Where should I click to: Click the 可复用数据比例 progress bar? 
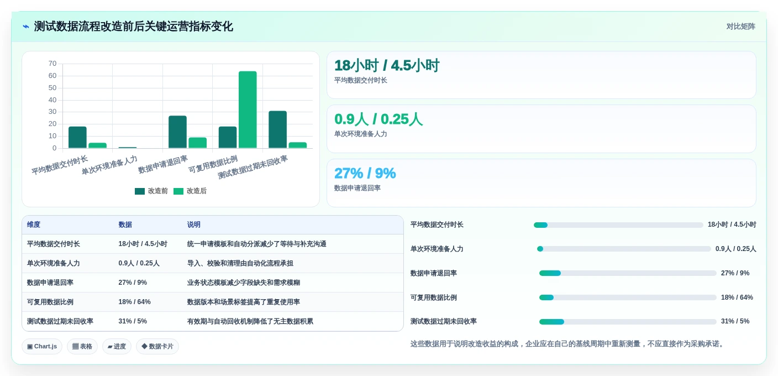[x=628, y=297]
